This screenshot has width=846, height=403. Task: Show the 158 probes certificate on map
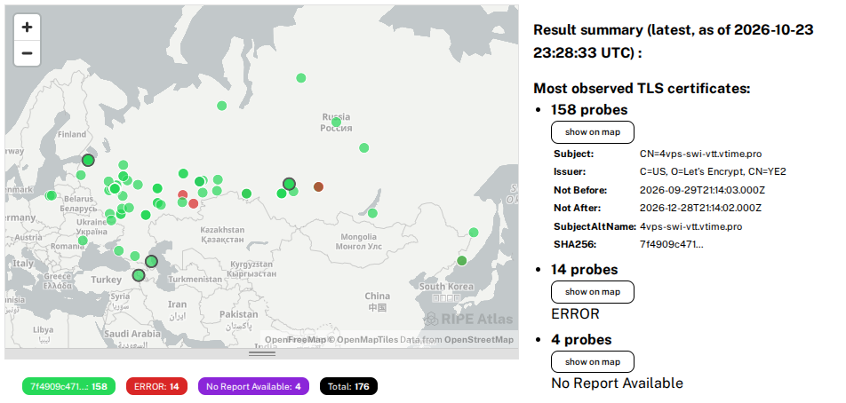[x=593, y=132]
